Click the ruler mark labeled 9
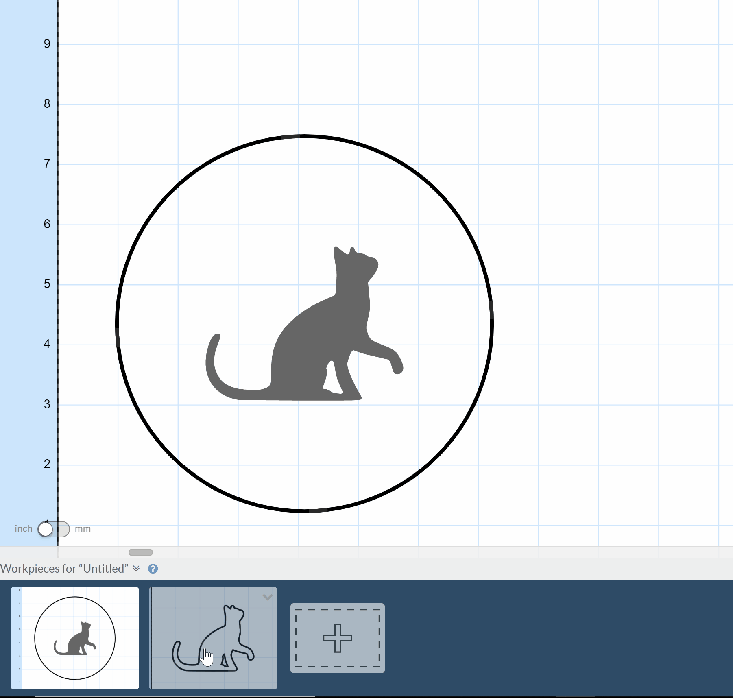Viewport: 733px width, 698px height. click(47, 44)
